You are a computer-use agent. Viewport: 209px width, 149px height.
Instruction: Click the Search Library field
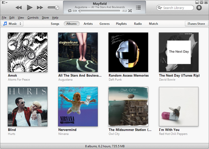(175, 8)
